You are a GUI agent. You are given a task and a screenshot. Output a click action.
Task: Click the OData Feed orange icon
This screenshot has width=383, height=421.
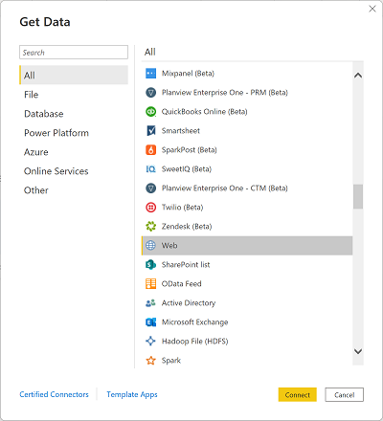(150, 284)
